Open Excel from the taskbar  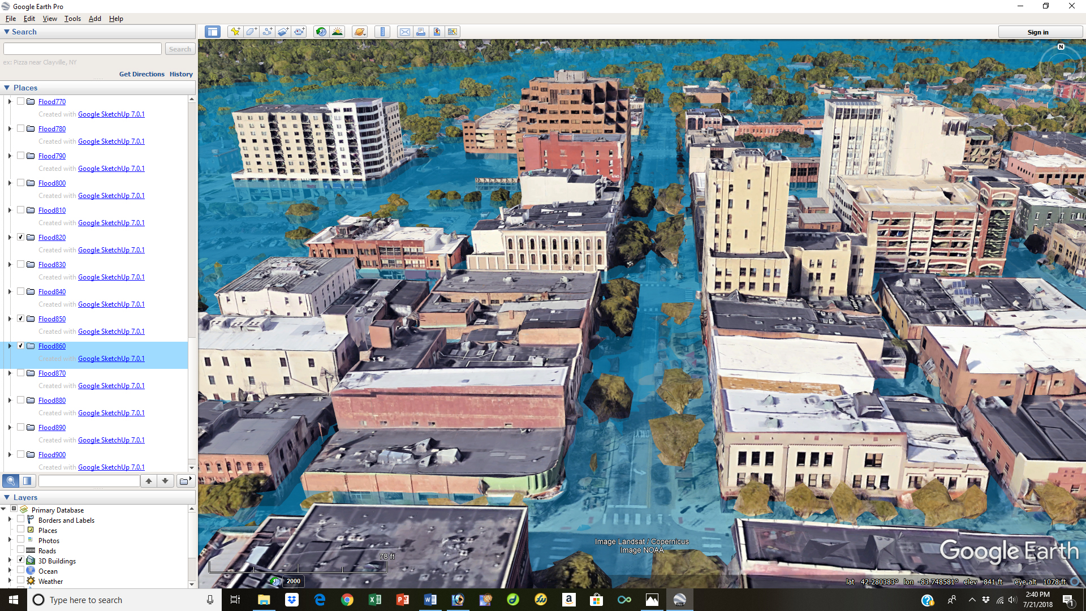[375, 600]
